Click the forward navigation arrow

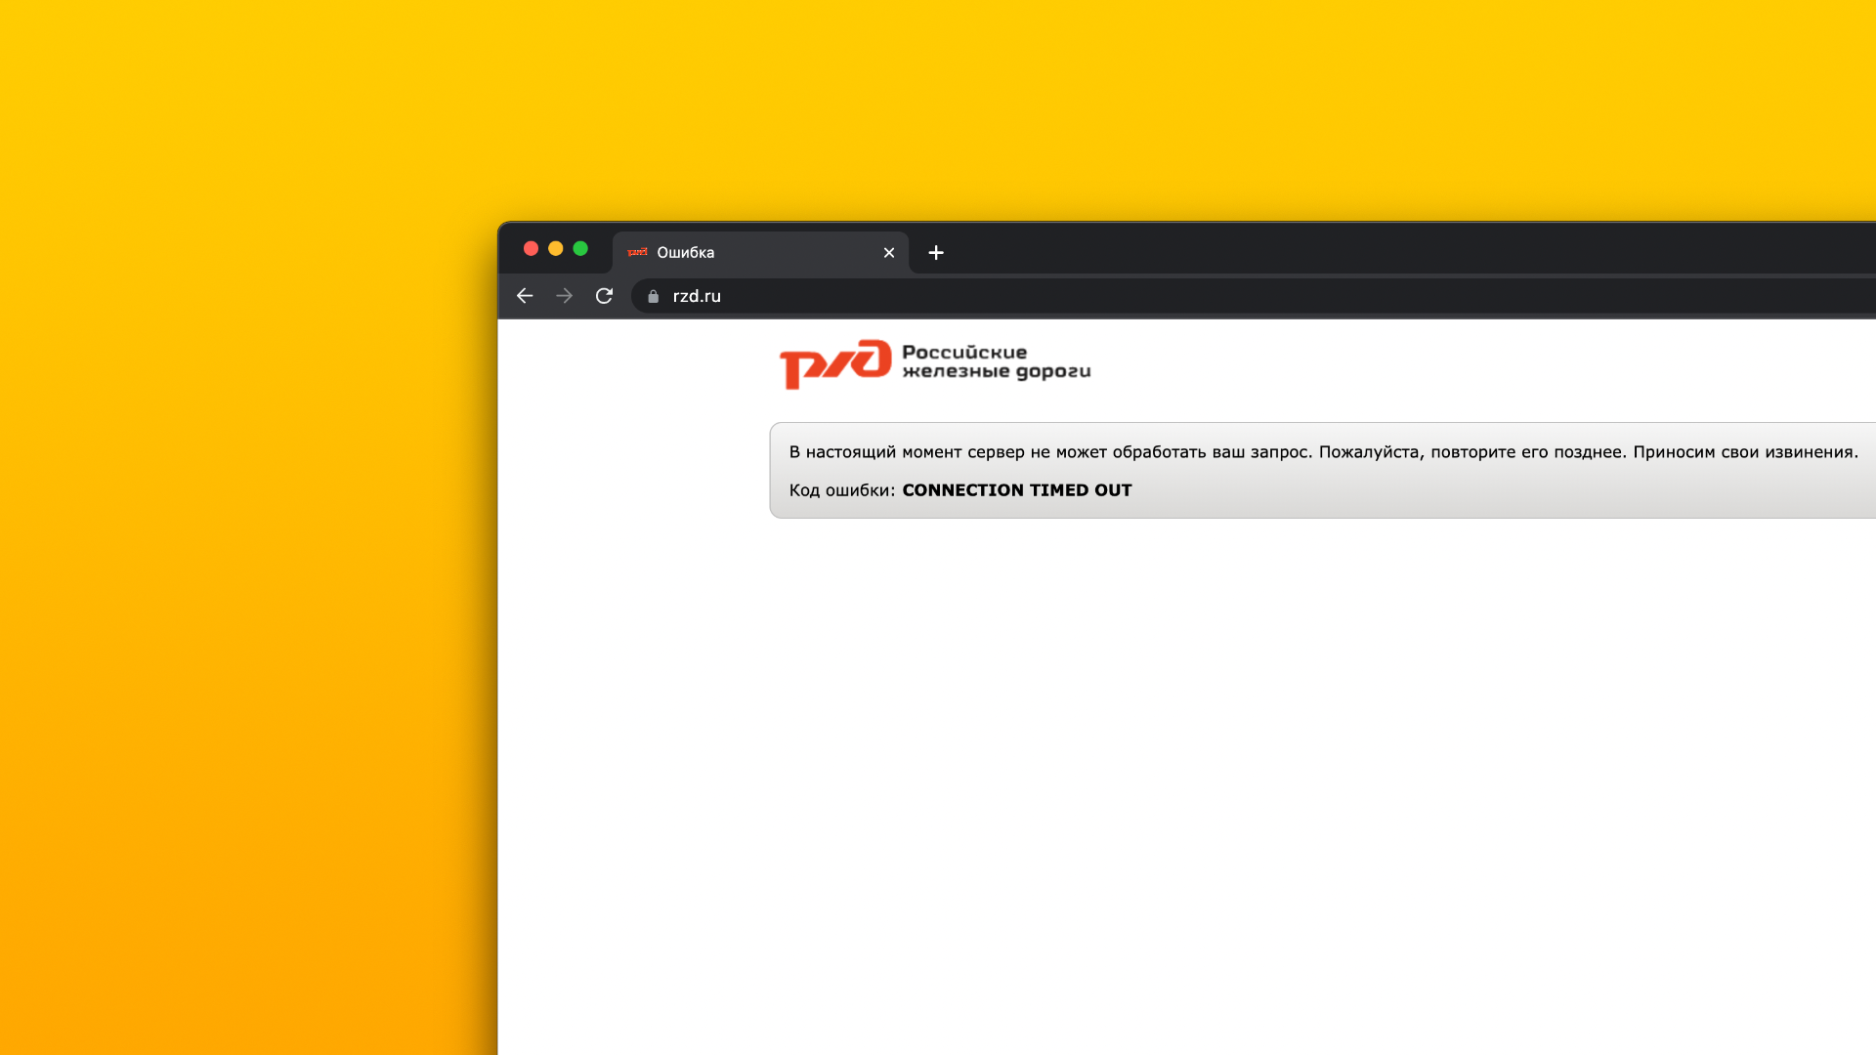coord(565,296)
